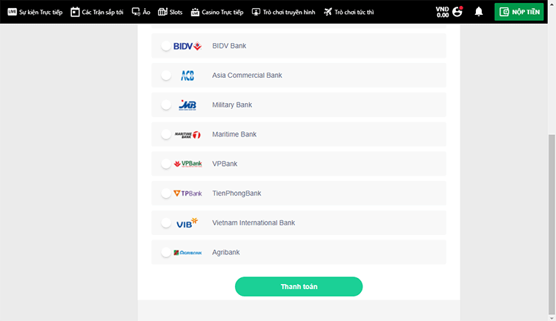Click the TV games icon in the navbar
This screenshot has width=556, height=321.
tap(256, 12)
